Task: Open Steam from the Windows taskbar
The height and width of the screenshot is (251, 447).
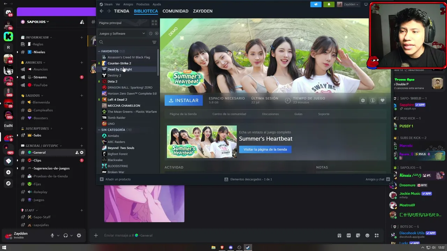Action: click(248, 248)
